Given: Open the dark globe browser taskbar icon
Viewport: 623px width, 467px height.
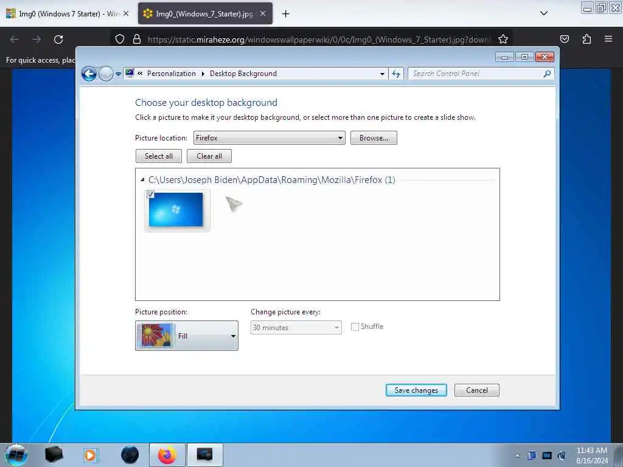Looking at the screenshot, I should [130, 455].
